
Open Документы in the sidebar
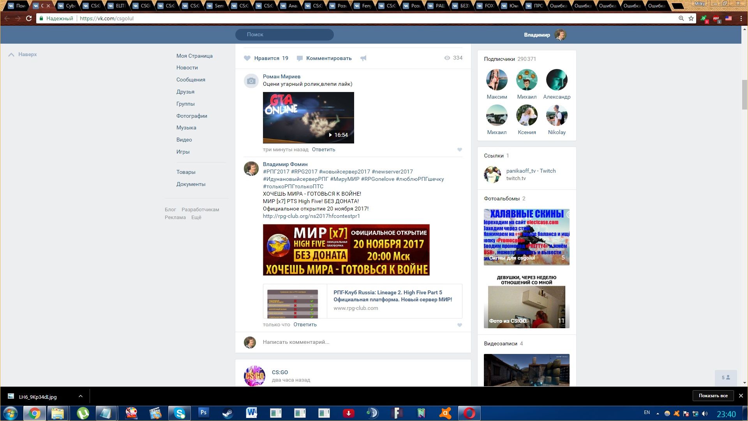click(191, 184)
